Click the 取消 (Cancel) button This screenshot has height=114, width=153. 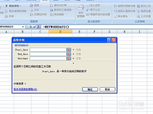tap(107, 89)
